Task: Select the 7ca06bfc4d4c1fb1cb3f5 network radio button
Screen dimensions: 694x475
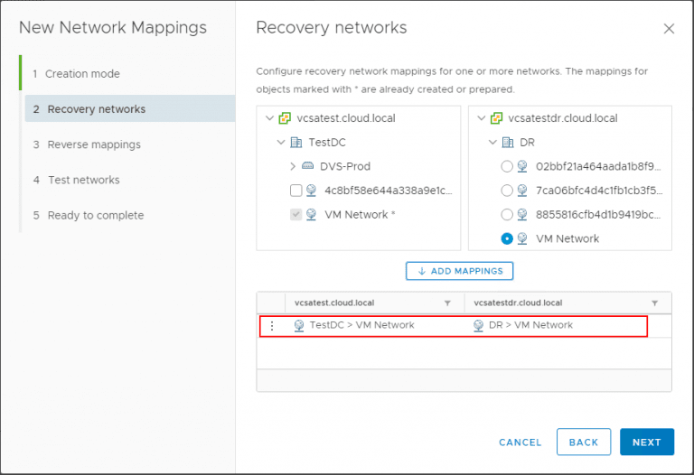Action: [x=506, y=191]
